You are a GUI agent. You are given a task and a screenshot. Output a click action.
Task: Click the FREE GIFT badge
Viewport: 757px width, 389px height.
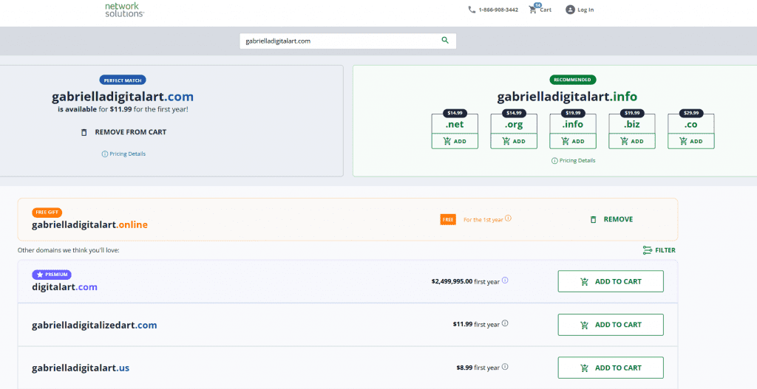click(x=47, y=212)
